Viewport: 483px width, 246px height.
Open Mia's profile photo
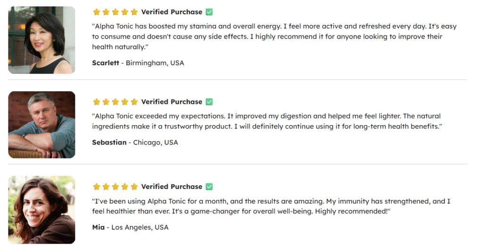(42, 210)
